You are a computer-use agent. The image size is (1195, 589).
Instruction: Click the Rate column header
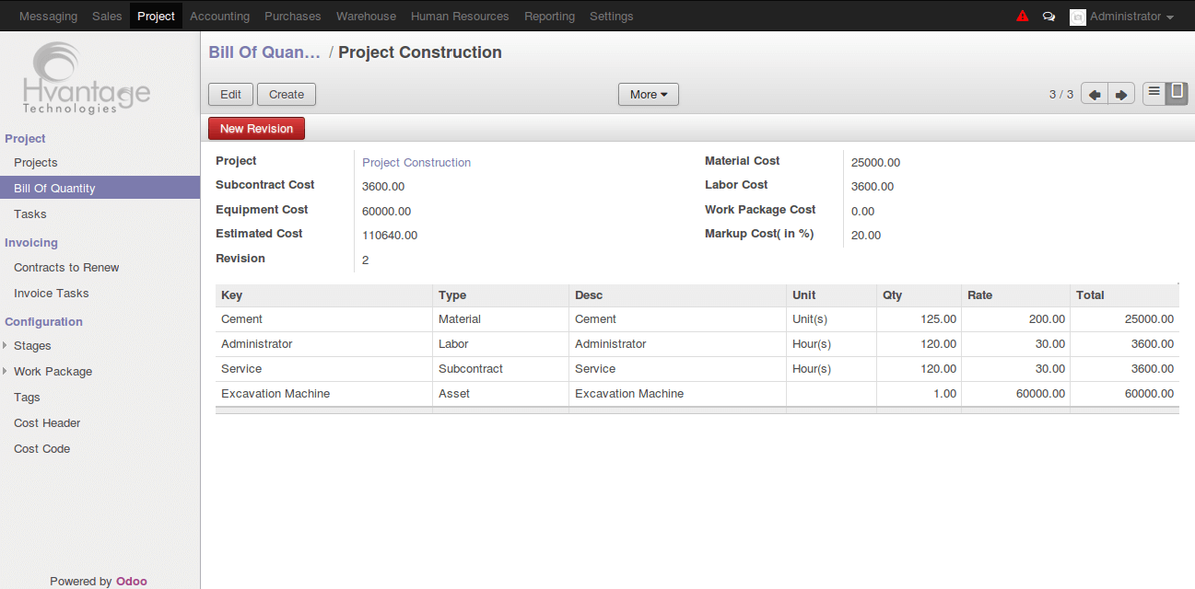point(1015,295)
